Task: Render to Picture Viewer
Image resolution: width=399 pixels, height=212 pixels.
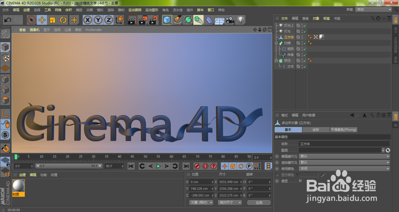Action: (143, 20)
